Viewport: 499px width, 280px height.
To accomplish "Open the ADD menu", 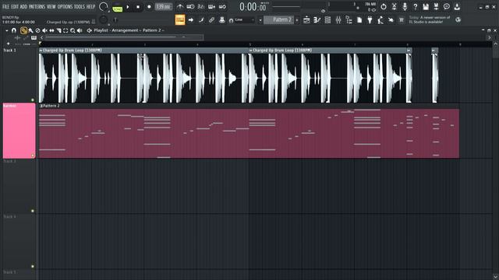I will tap(24, 6).
